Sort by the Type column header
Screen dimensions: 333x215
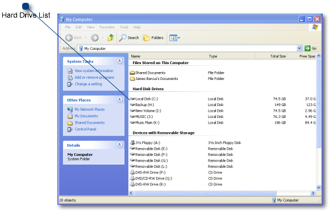231,56
